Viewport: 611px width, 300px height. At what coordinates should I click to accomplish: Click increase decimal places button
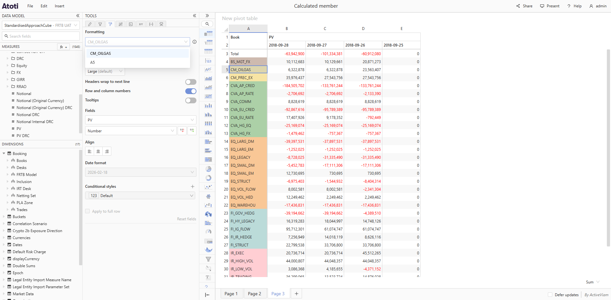pos(192,131)
